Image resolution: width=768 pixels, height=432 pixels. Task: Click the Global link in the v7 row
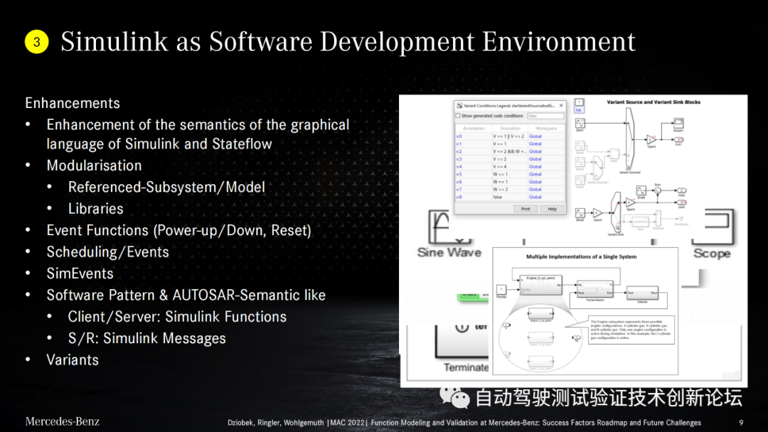click(x=535, y=189)
